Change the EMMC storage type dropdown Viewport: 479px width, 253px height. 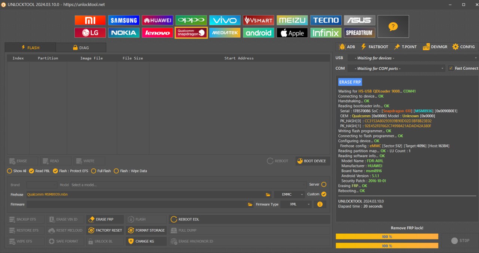pyautogui.click(x=289, y=195)
